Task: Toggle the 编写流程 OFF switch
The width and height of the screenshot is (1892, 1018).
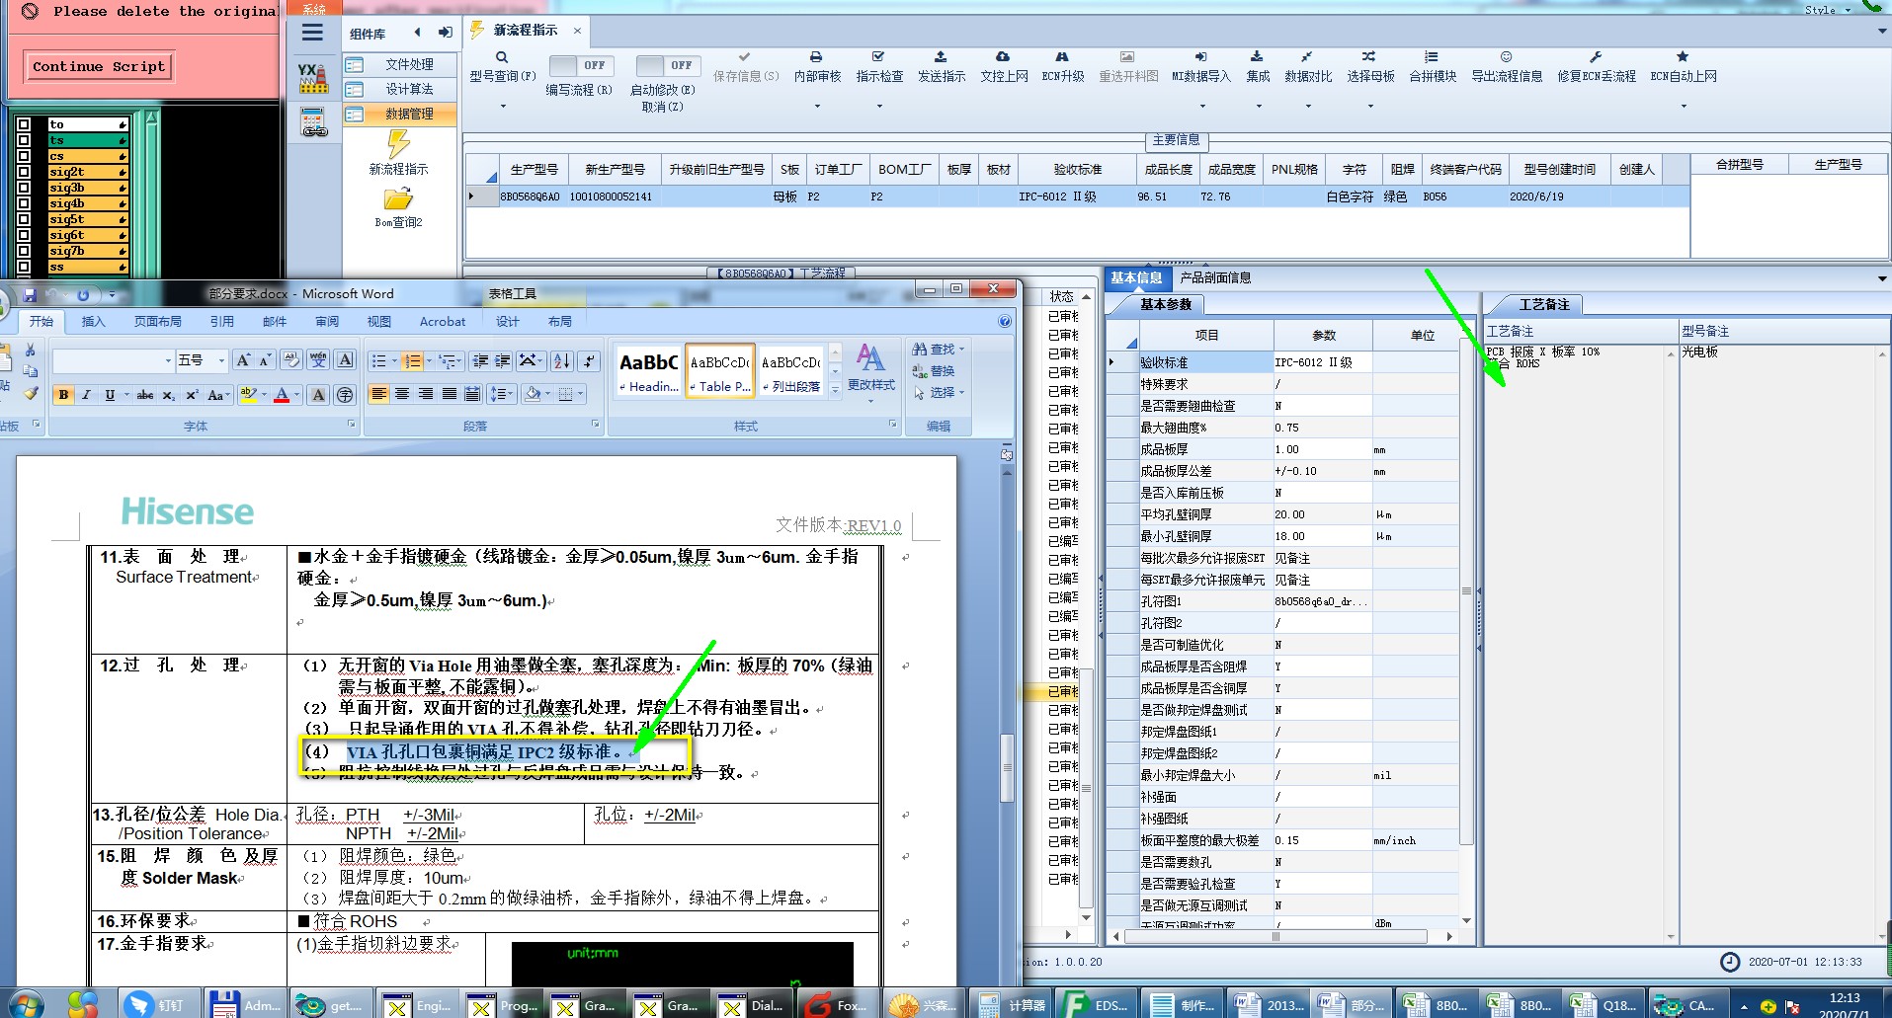Action: [580, 66]
